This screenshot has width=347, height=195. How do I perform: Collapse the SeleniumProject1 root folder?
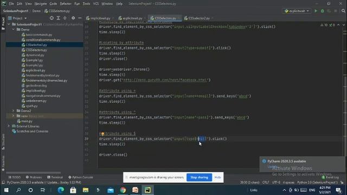click(9, 24)
